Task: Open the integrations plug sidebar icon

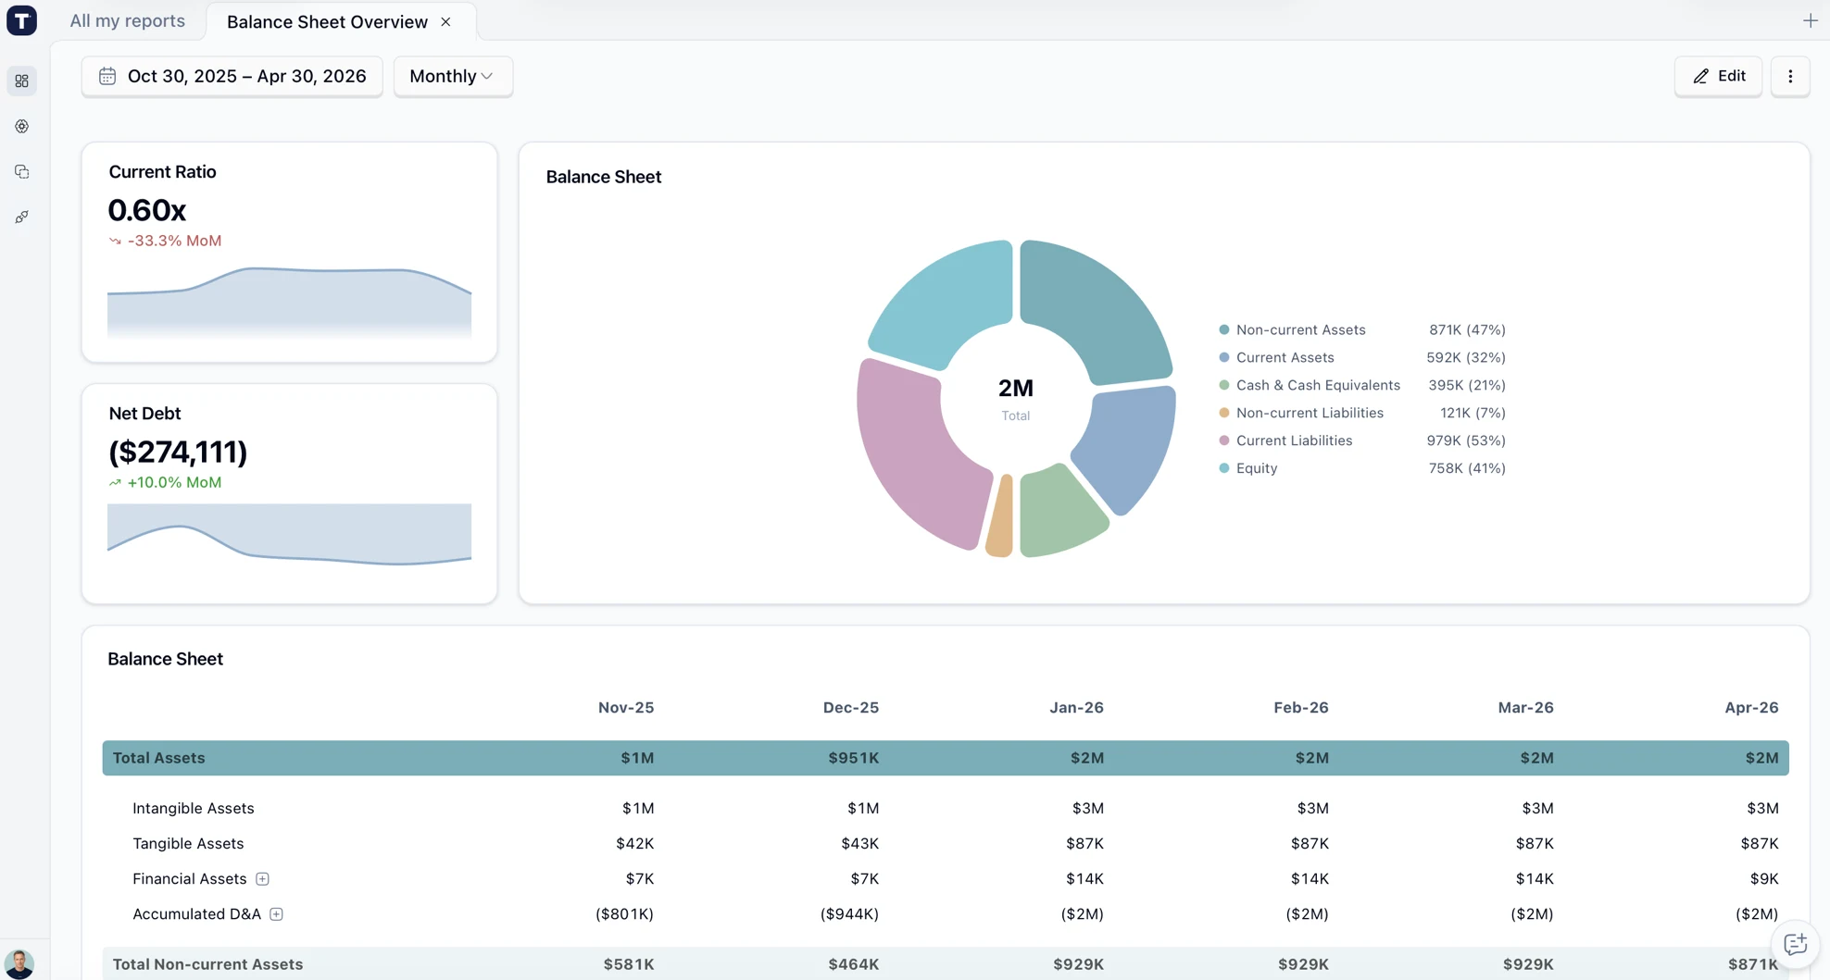Action: pos(21,217)
